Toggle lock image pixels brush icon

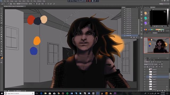(149, 67)
